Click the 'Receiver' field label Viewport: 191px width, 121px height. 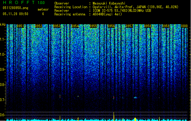click(62, 11)
